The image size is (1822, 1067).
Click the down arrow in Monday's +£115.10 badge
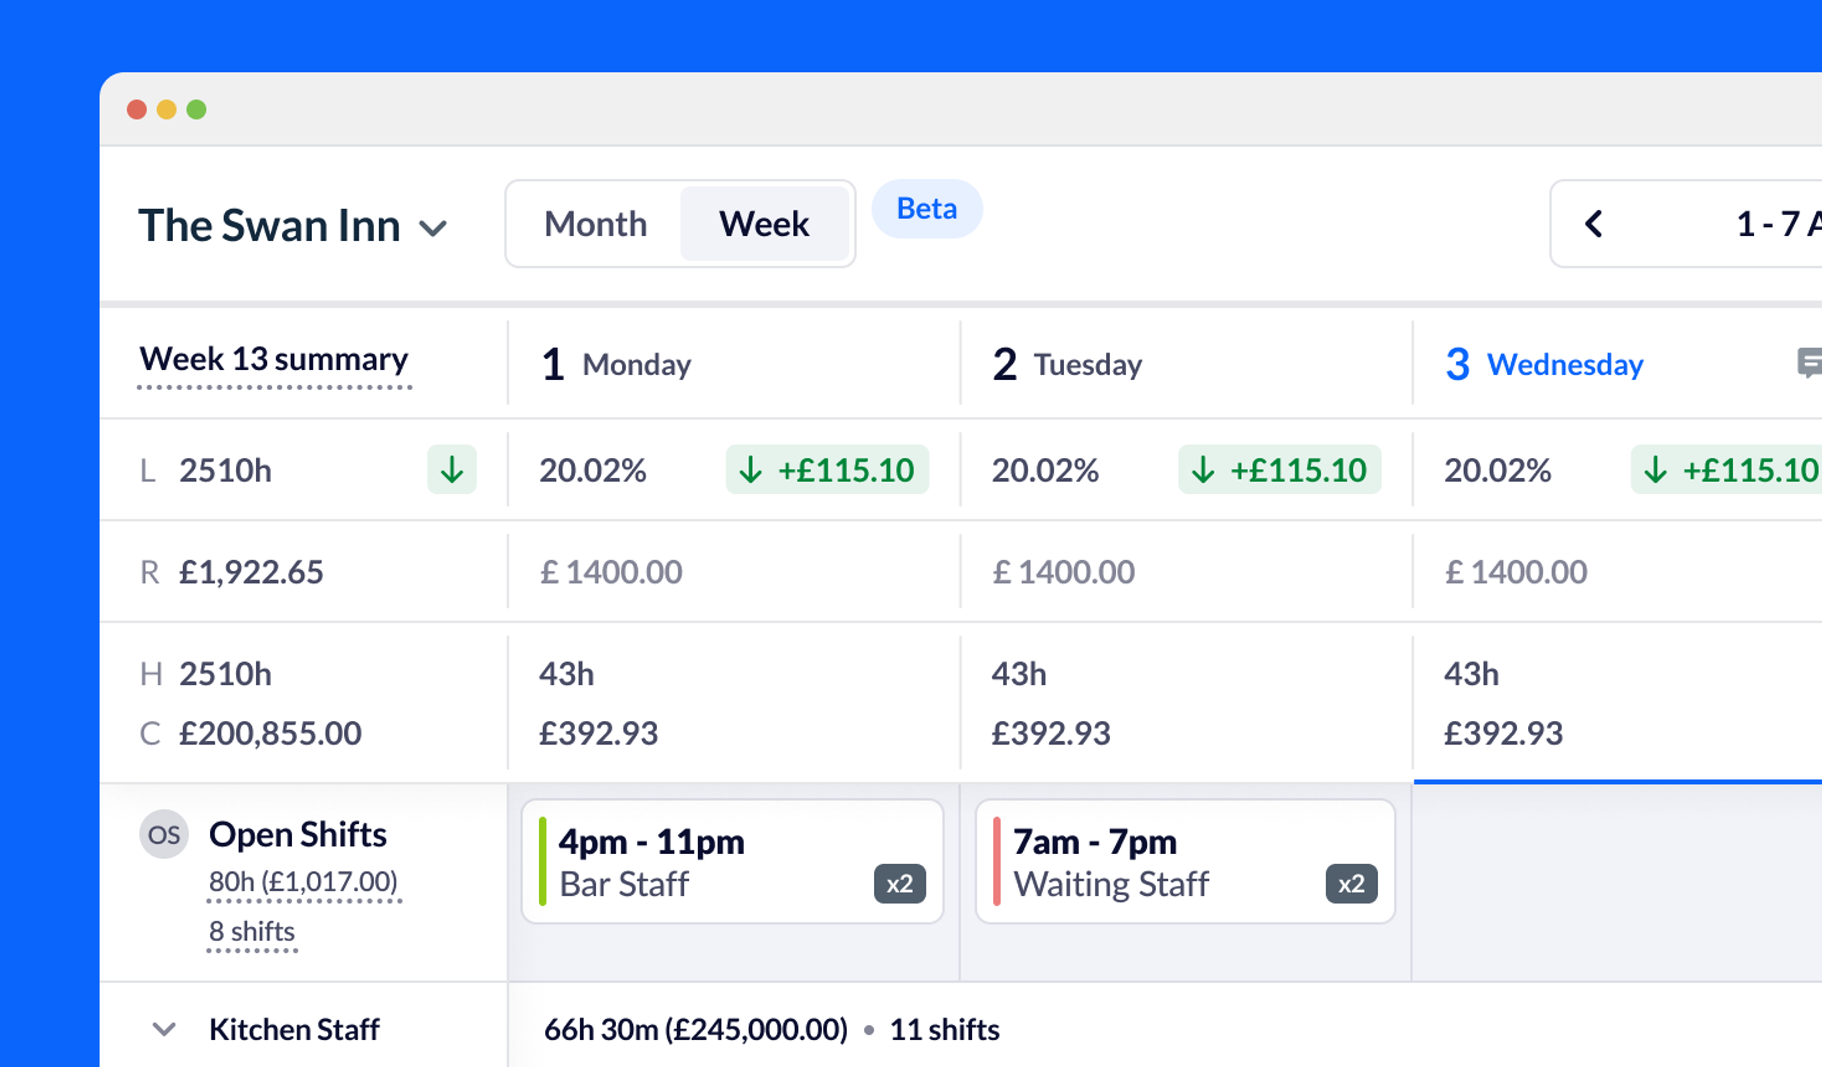pyautogui.click(x=752, y=470)
